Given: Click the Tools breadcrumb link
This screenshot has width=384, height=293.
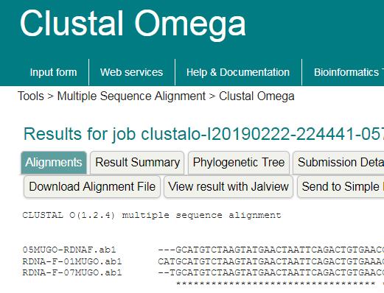Looking at the screenshot, I should pos(31,96).
